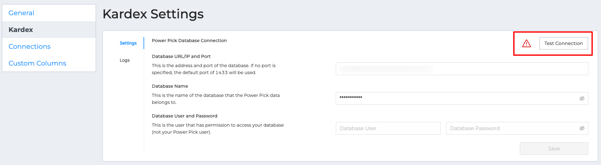Click the default port 1433 description text
Viewport: 601px width, 165px height.
point(214,69)
